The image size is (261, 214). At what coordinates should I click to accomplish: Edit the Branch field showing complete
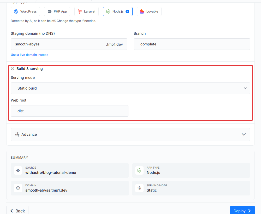coord(192,44)
